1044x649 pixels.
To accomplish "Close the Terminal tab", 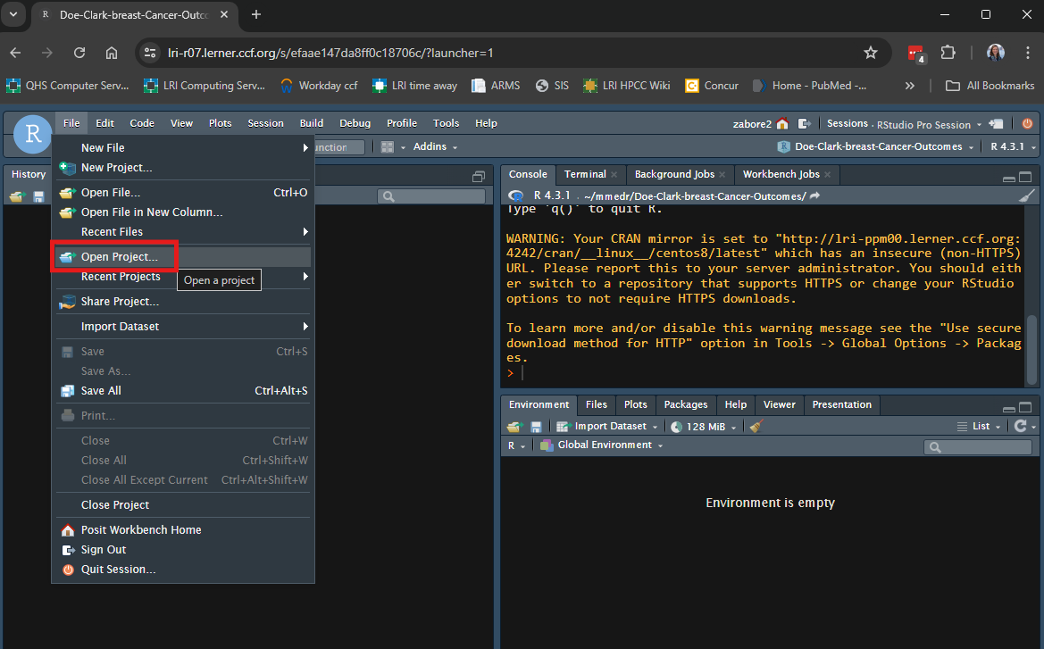I will [614, 174].
